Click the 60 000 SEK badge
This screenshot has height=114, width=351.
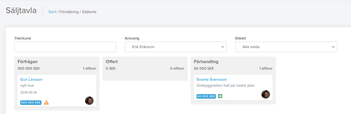[x=206, y=96]
